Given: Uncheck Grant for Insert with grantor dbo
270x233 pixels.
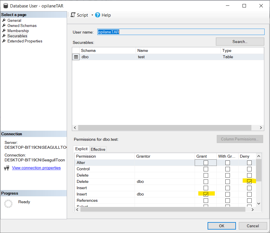Looking at the screenshot, I should [x=206, y=194].
